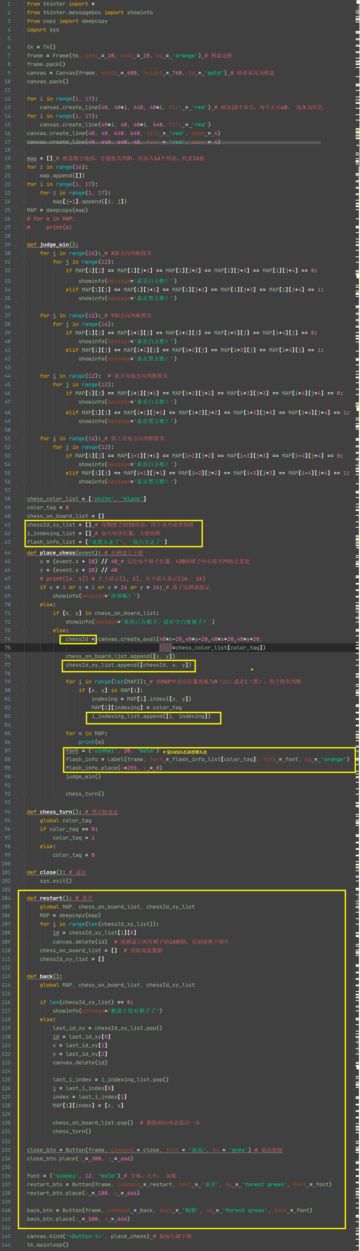Click the 'from tkinter import *' line
This screenshot has width=360, height=1251.
[61, 4]
